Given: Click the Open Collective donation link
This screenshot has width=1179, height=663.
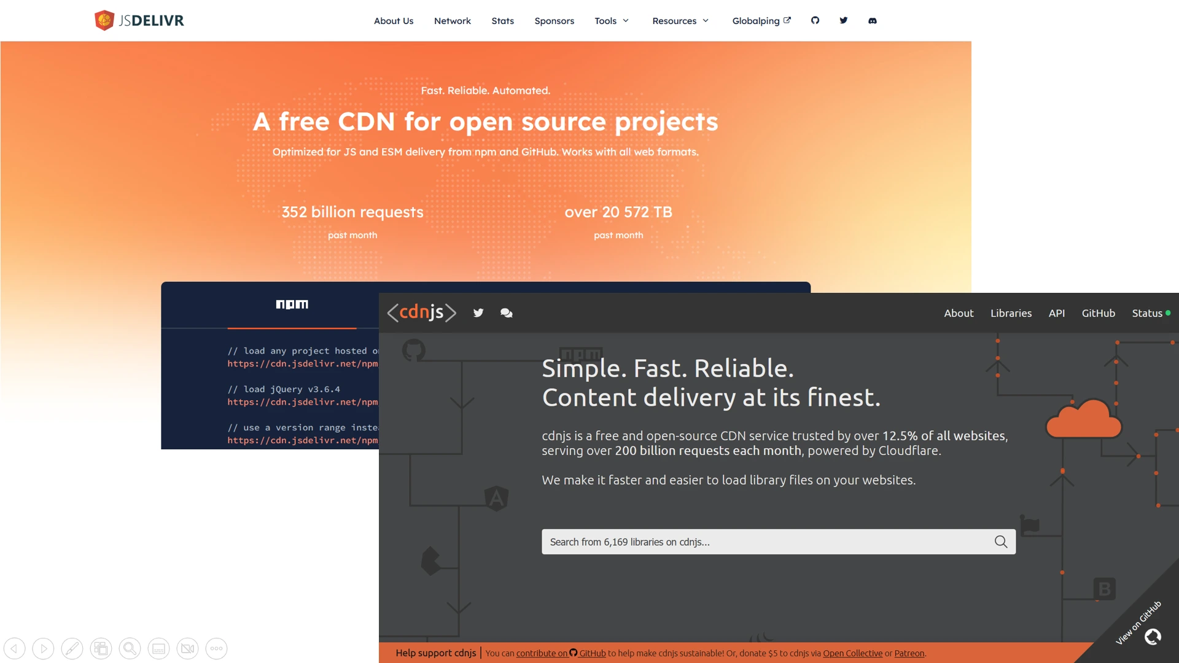Looking at the screenshot, I should click(852, 653).
